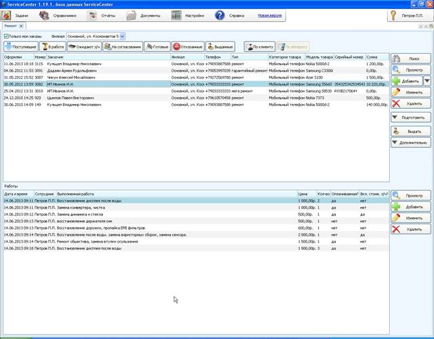Click the orders Изменить pencil button
The height and width of the screenshot is (339, 434).
point(411,92)
